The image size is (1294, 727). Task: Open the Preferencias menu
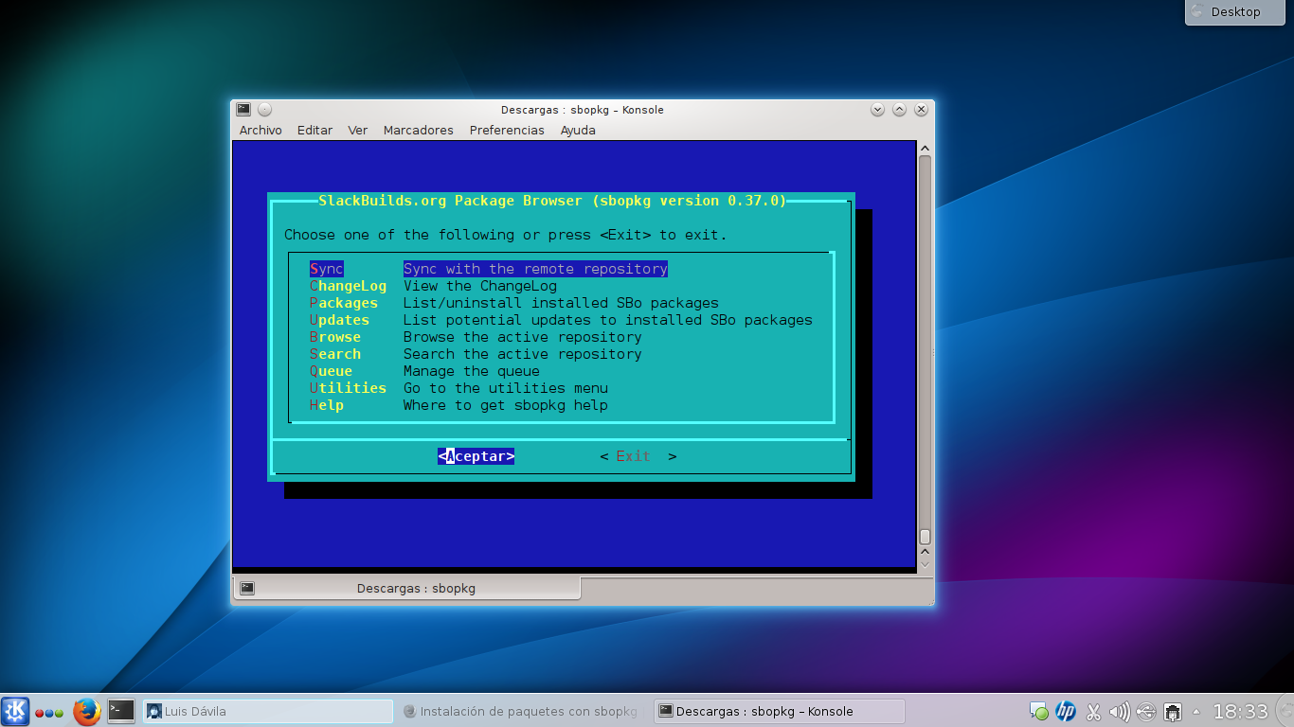(507, 130)
